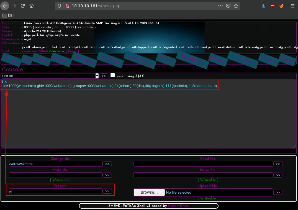Save page to Pocket
Image resolution: width=298 pixels, height=210 pixels.
pos(228,6)
